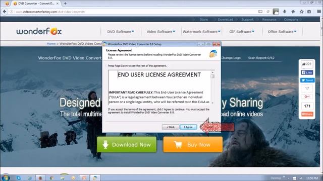Click the license text scroll up arrow
The width and height of the screenshot is (323, 181).
pos(212,72)
